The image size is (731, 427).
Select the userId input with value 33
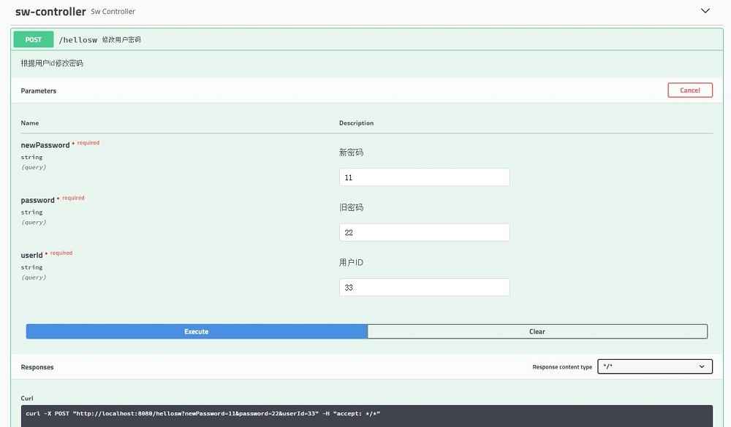[424, 288]
